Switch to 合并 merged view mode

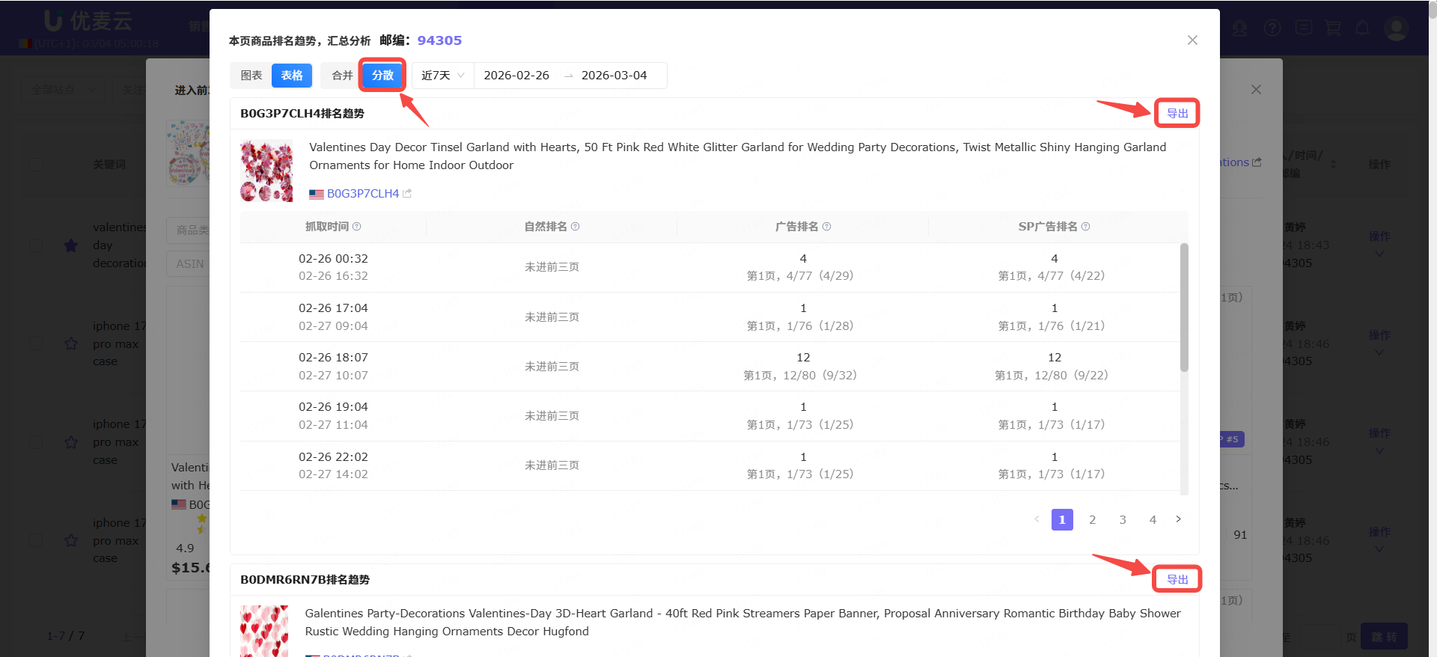342,76
